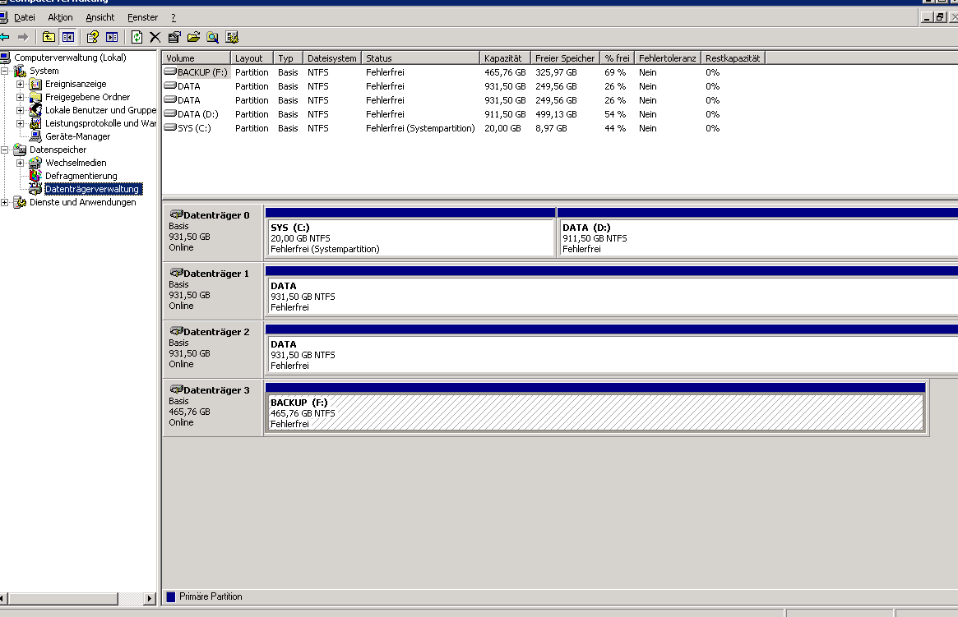Click the Up one level folder icon

pos(49,37)
